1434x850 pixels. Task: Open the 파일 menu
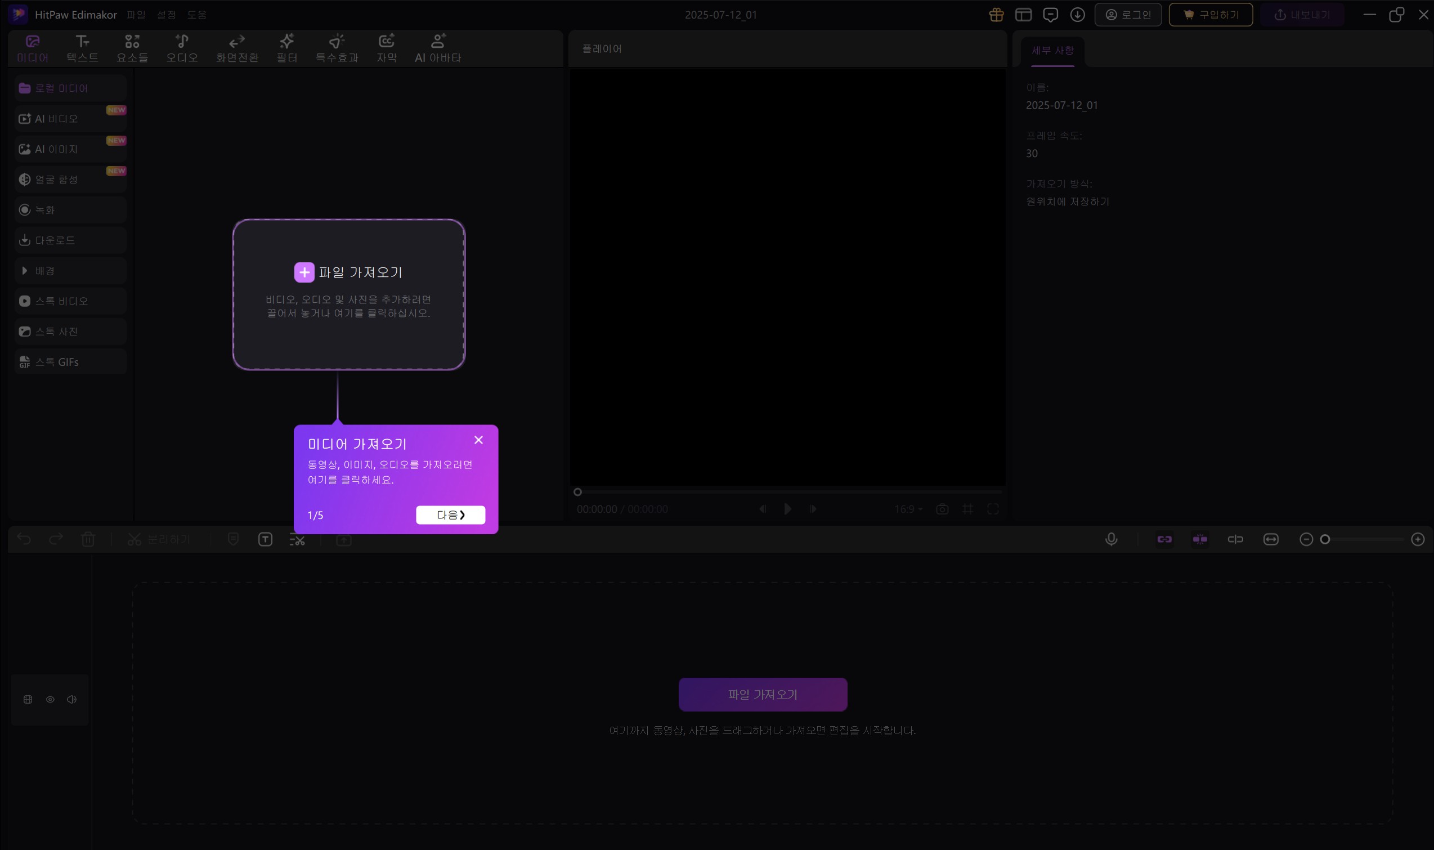(136, 15)
